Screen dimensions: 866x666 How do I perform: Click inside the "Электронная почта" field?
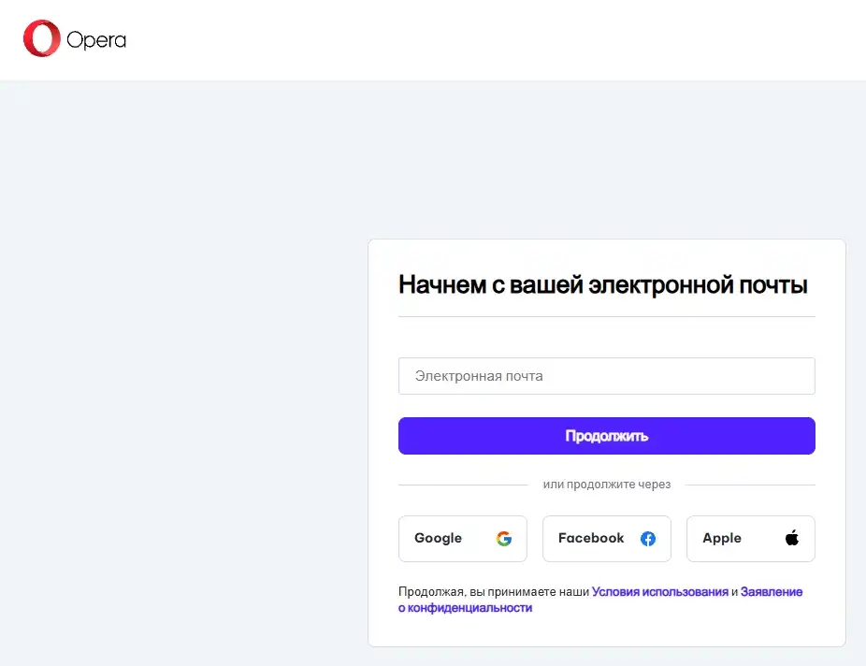tap(606, 376)
